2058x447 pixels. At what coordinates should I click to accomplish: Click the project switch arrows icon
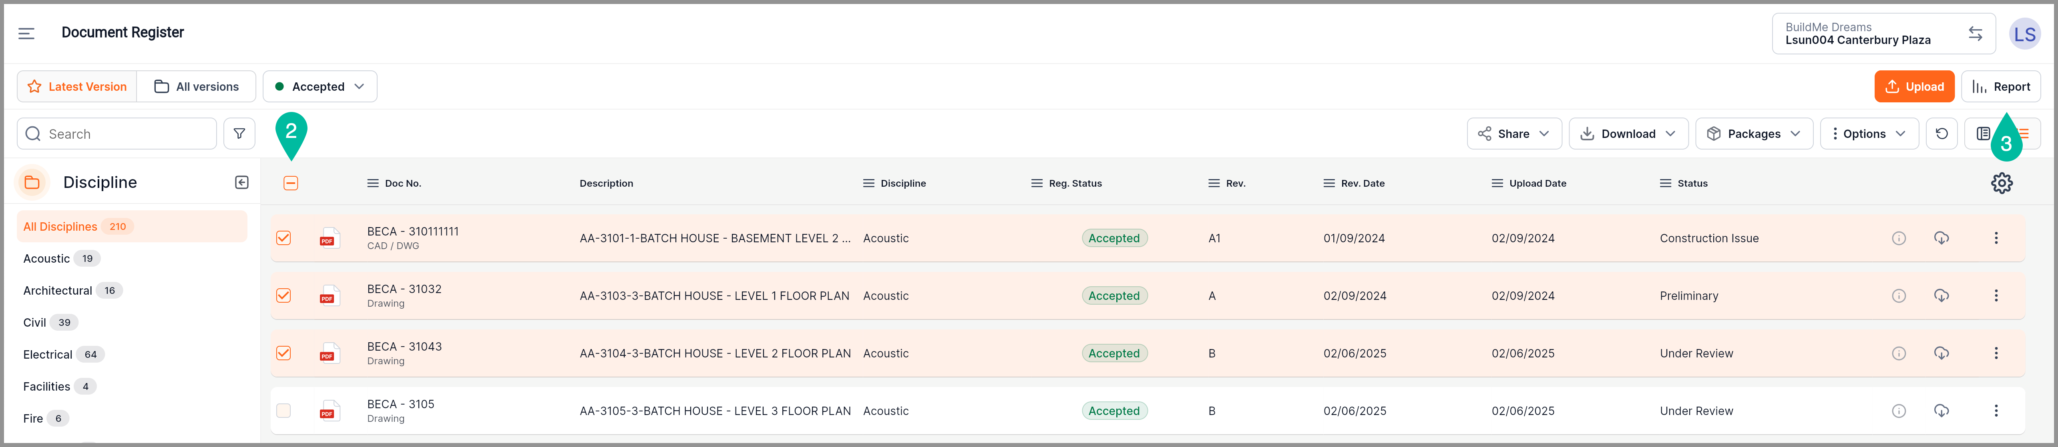click(x=1975, y=34)
